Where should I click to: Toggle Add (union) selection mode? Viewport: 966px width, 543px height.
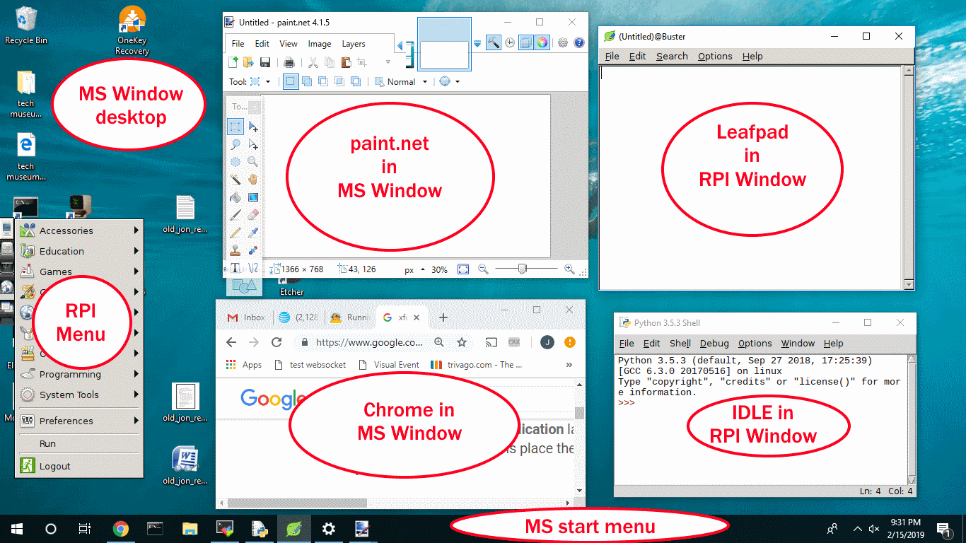point(307,81)
